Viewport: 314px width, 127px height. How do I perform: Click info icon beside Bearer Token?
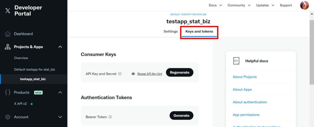pyautogui.click(x=110, y=117)
